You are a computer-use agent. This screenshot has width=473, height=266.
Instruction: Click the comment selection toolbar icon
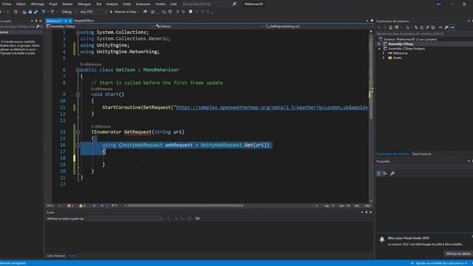click(x=177, y=12)
